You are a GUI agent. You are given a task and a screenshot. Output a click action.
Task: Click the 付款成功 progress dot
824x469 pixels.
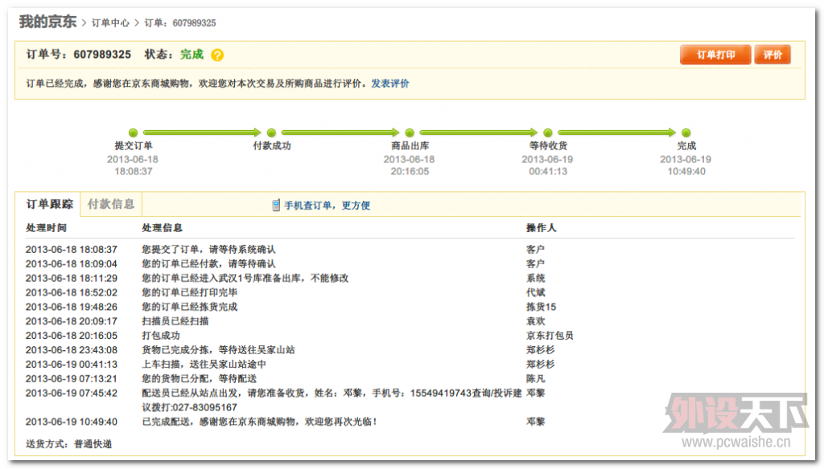[271, 133]
